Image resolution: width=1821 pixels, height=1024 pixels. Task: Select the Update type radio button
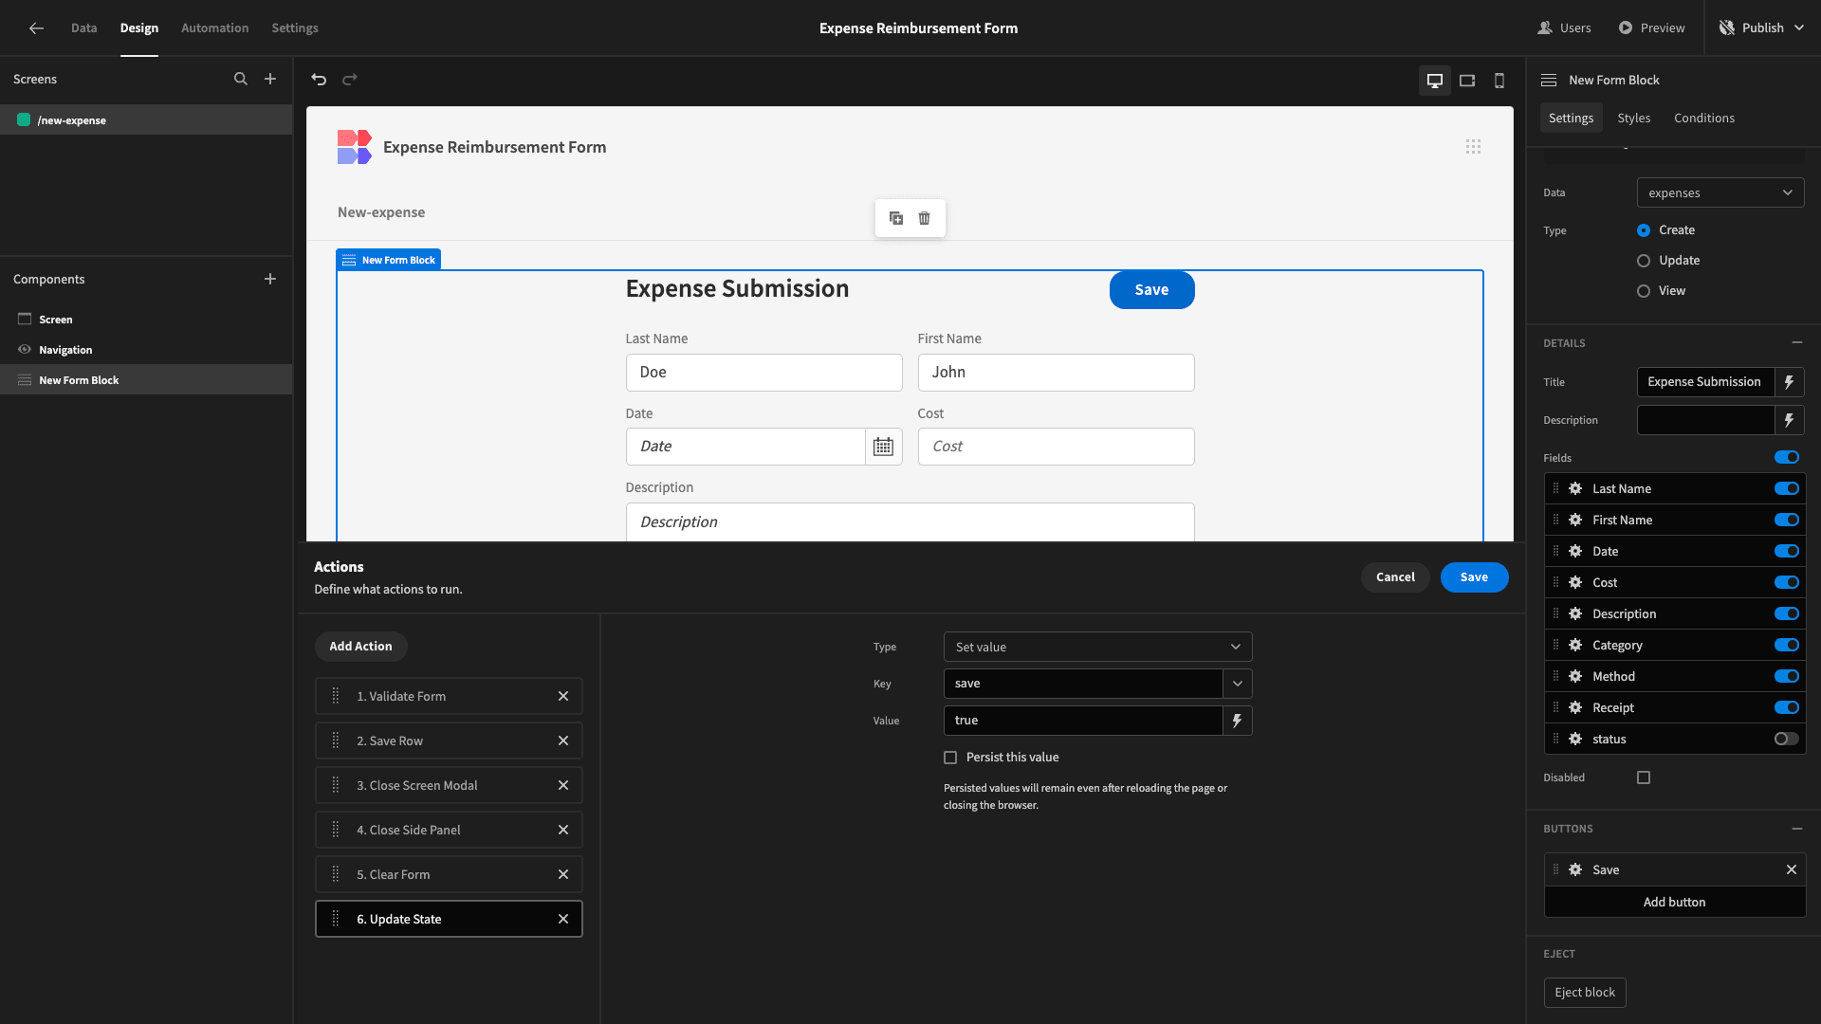[x=1644, y=261]
